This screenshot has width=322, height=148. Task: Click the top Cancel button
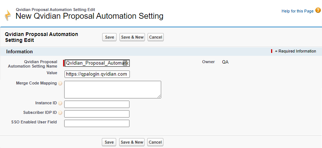156,37
